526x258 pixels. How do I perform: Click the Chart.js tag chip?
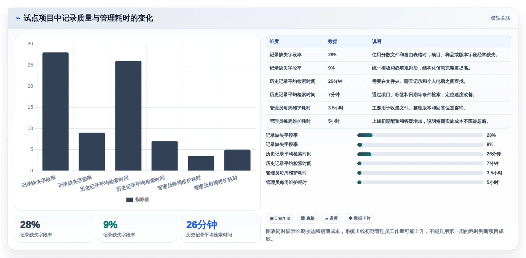[x=280, y=218]
